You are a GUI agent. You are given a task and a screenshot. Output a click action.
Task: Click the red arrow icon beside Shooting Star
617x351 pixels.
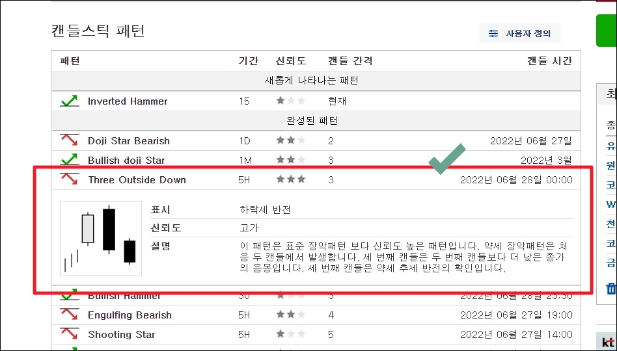click(x=69, y=334)
